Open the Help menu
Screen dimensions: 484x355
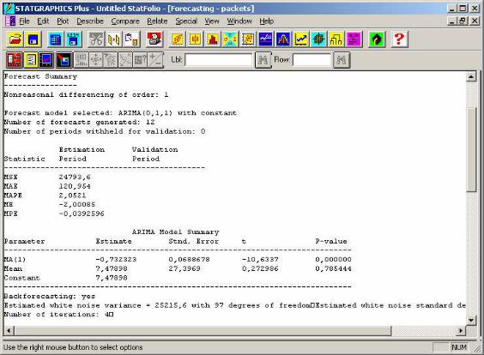pyautogui.click(x=266, y=21)
